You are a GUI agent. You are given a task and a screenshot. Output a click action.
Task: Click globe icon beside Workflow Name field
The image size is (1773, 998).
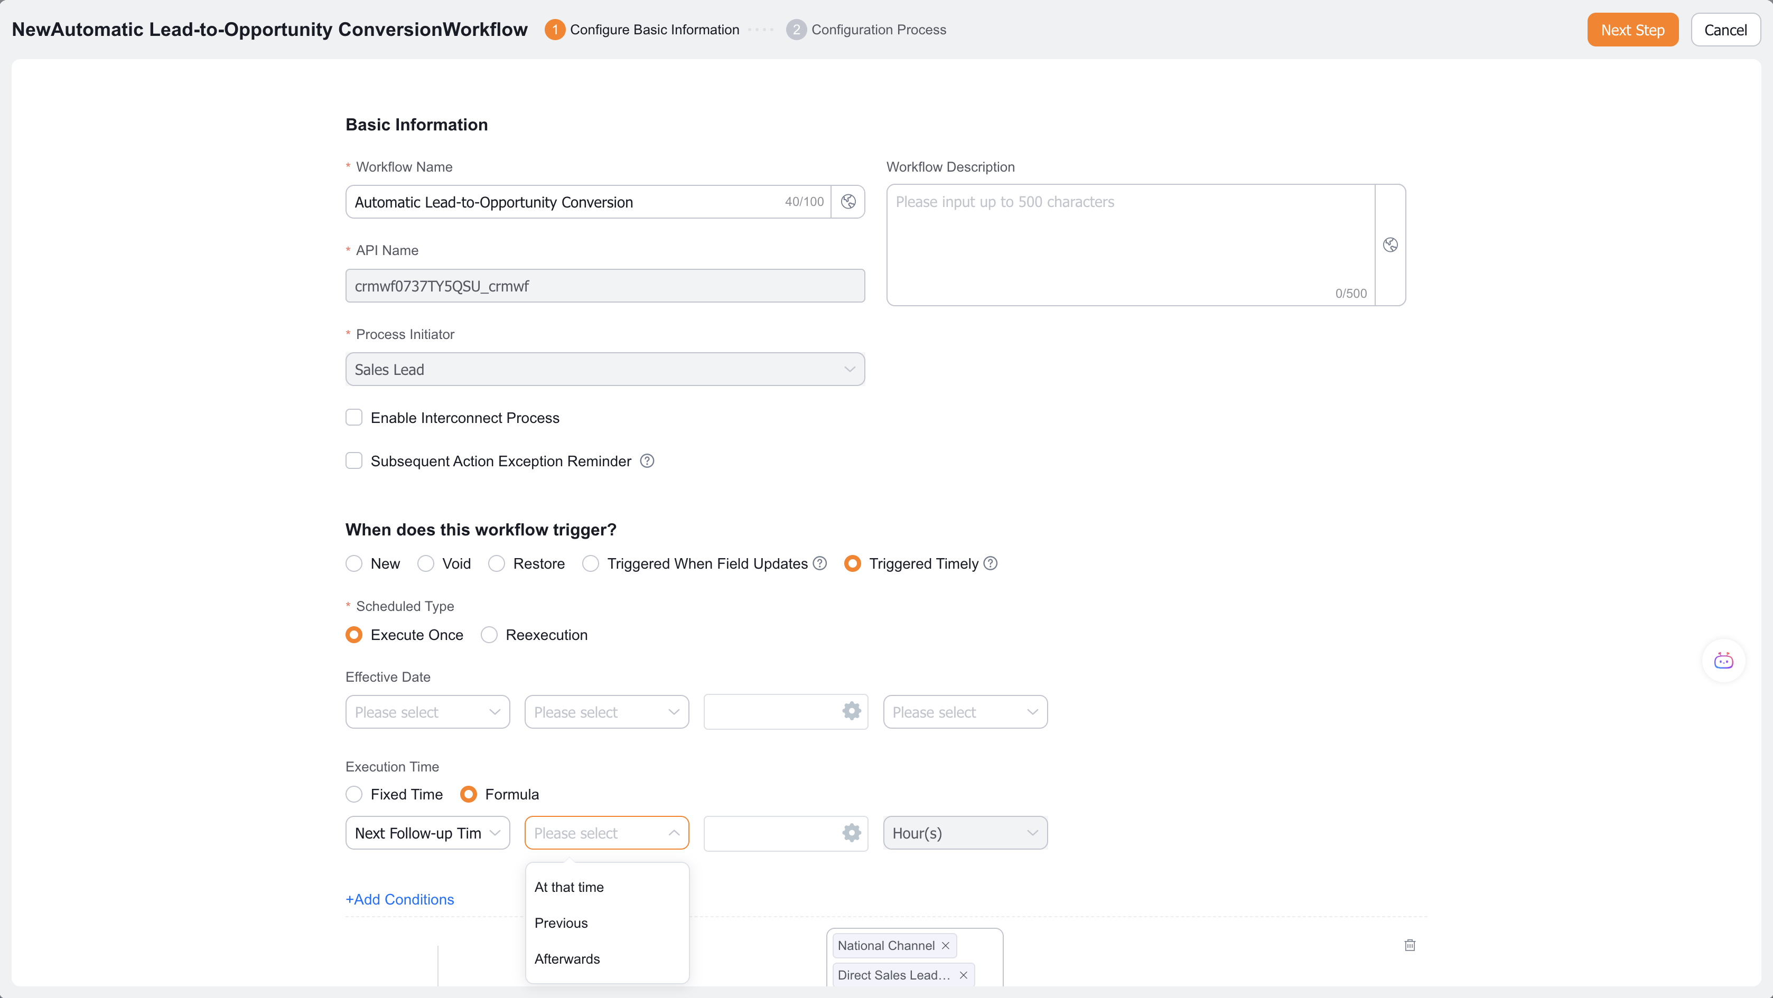click(848, 202)
